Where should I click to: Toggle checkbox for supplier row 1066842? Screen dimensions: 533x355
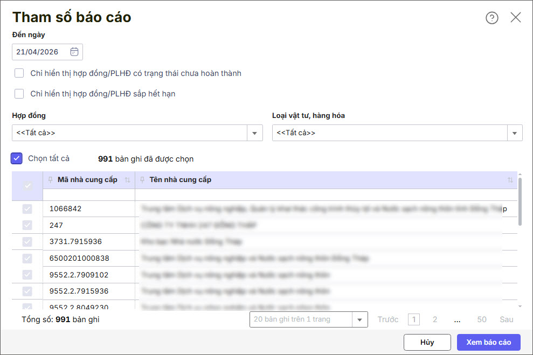(27, 209)
